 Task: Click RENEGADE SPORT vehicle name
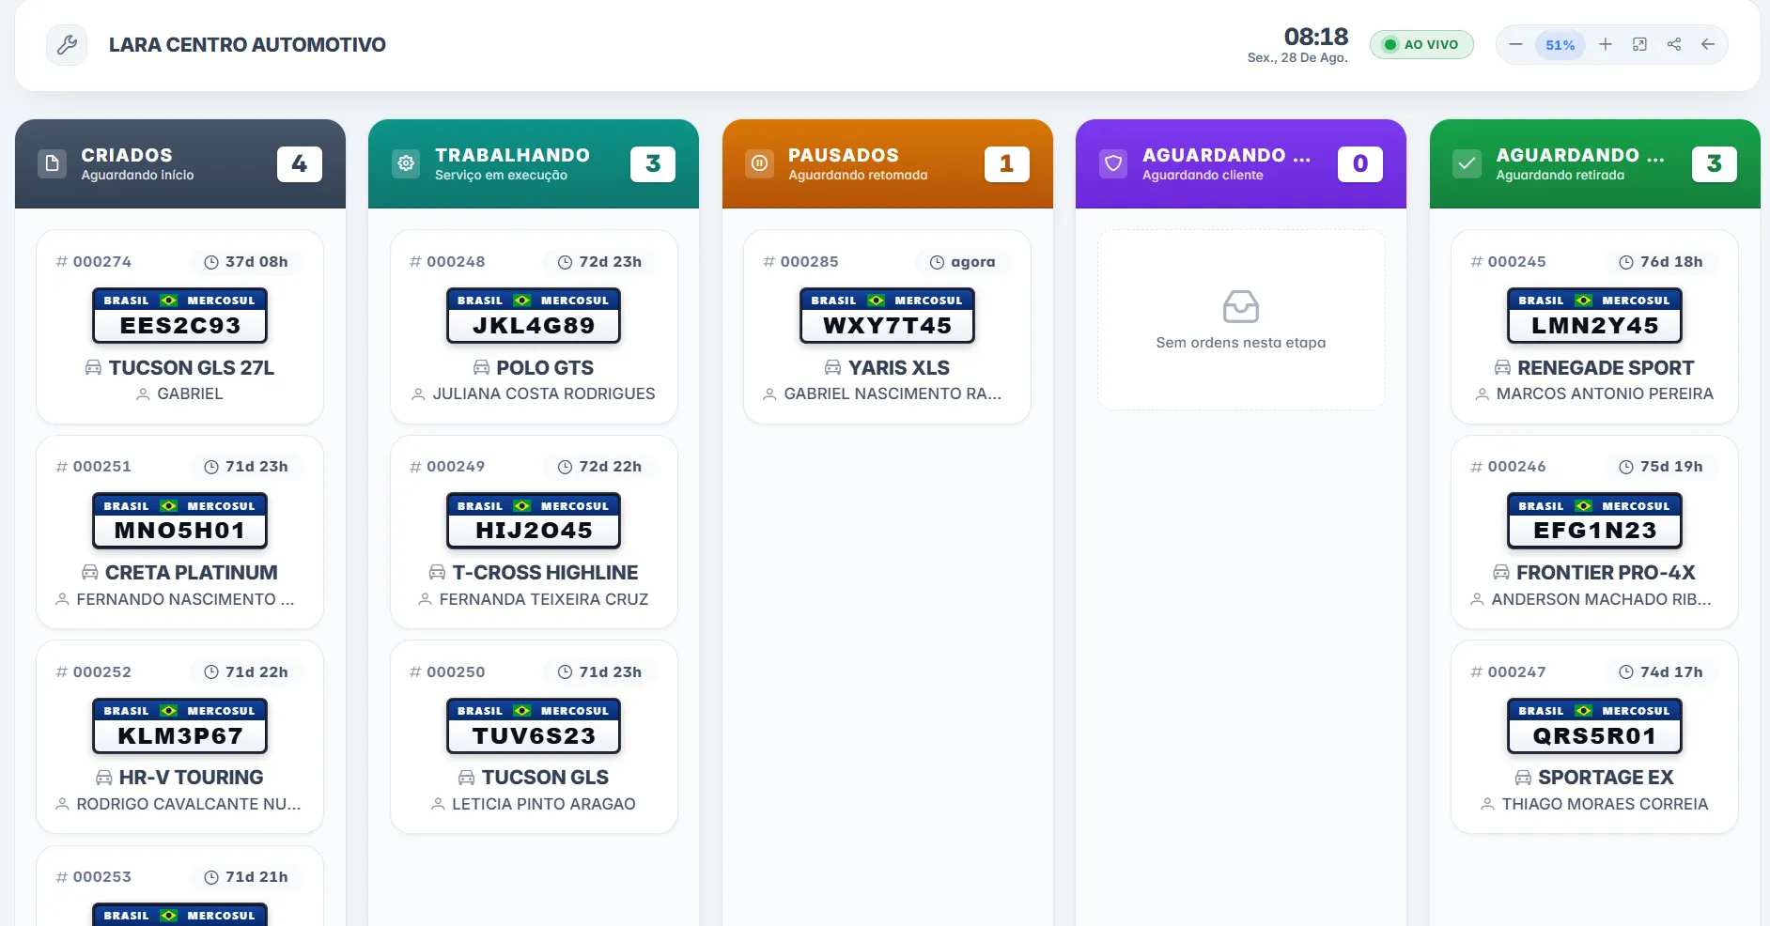coord(1606,368)
